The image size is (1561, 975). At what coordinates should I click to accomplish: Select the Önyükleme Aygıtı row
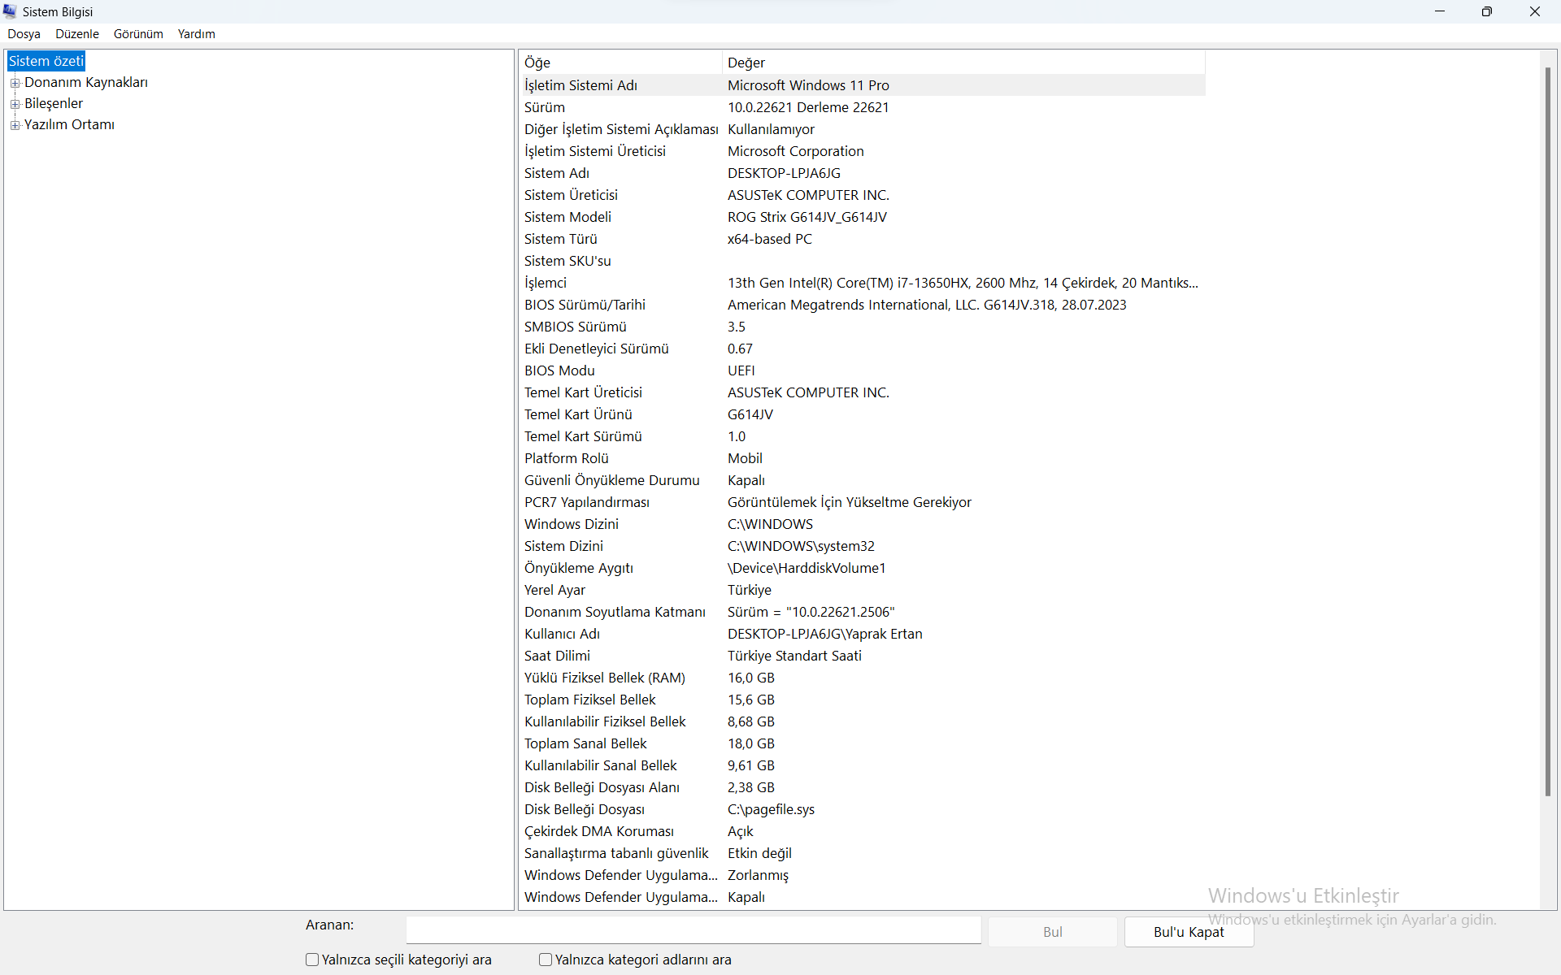point(863,568)
